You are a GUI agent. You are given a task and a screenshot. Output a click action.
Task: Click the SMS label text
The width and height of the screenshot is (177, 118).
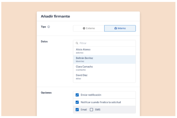click(x=98, y=110)
